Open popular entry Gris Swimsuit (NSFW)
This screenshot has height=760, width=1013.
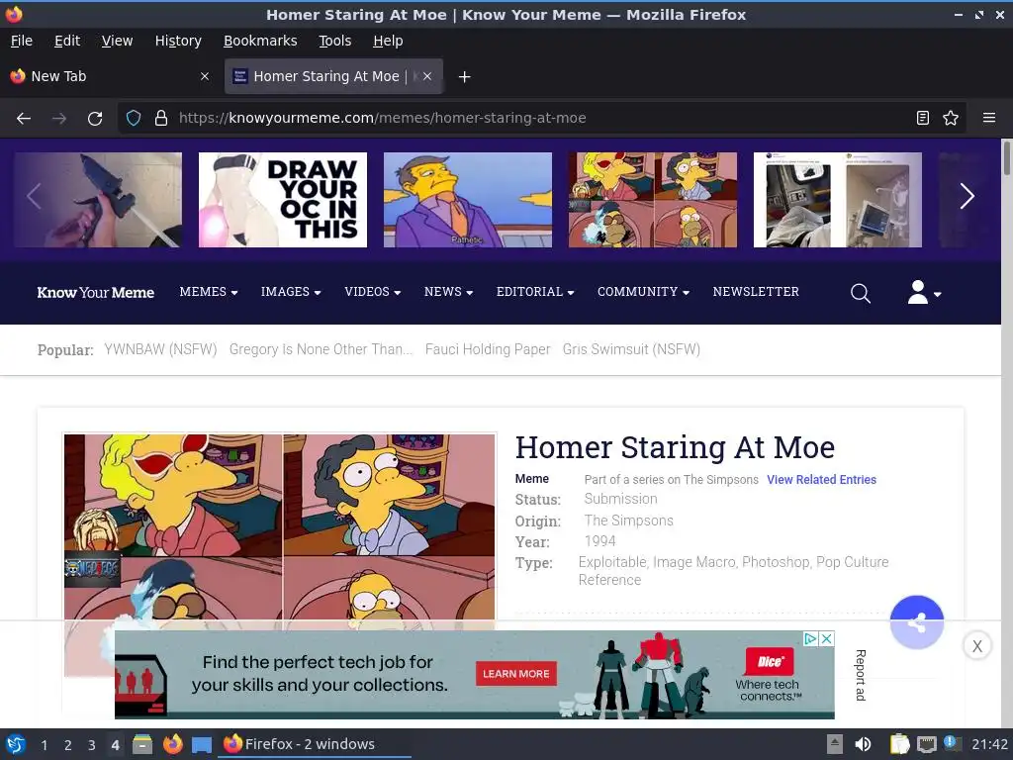click(x=631, y=349)
